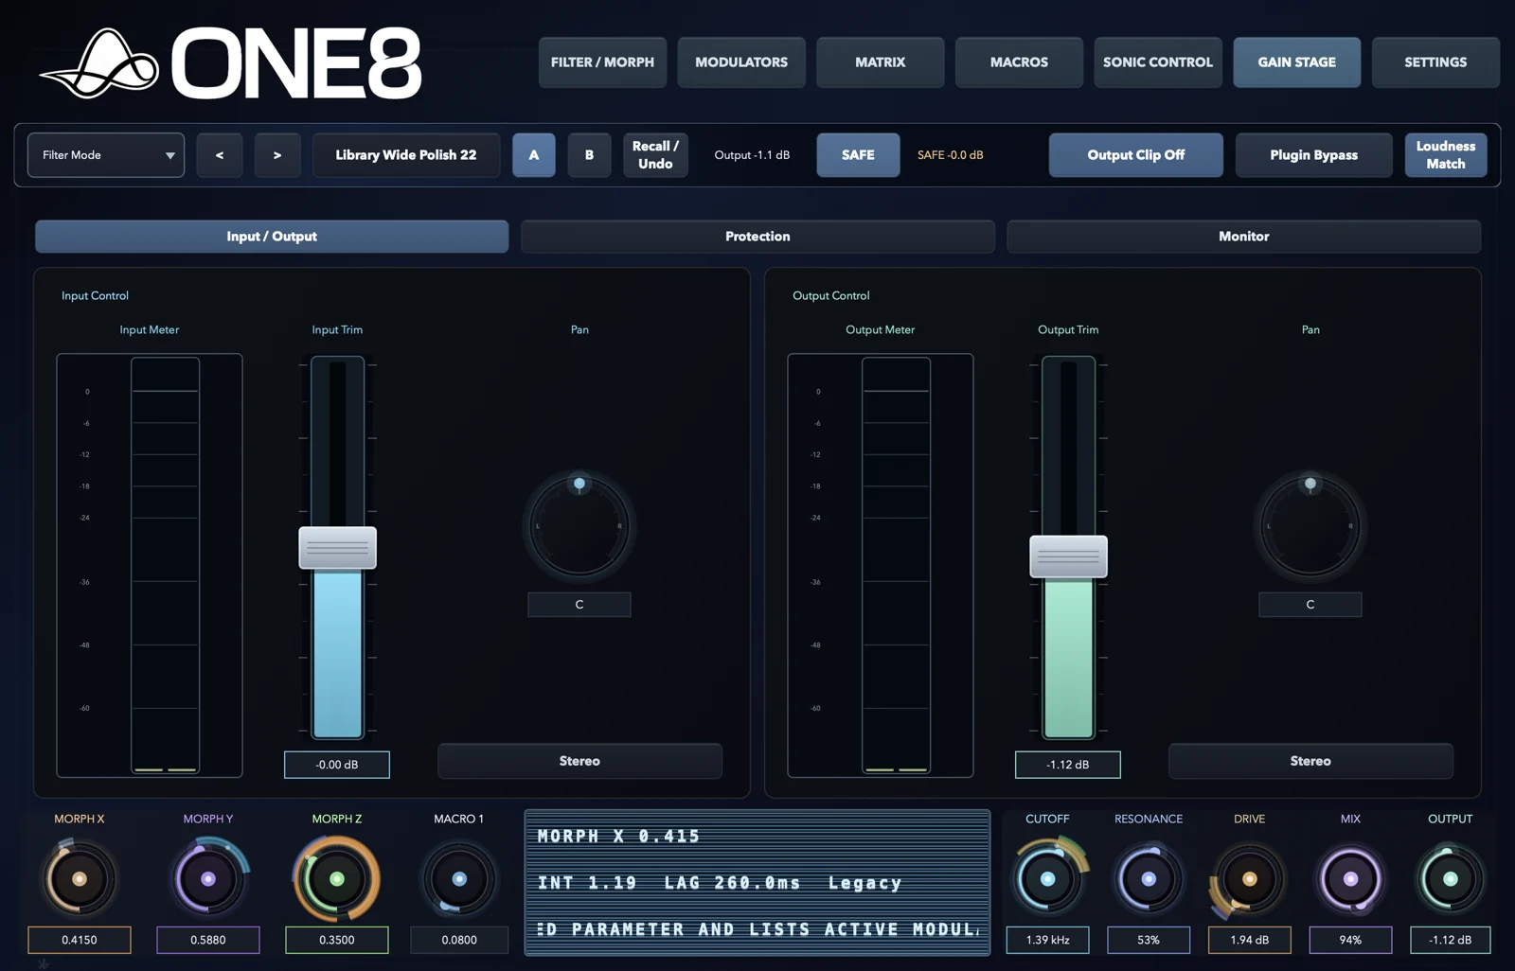Click MIX value 94%

[1350, 940]
